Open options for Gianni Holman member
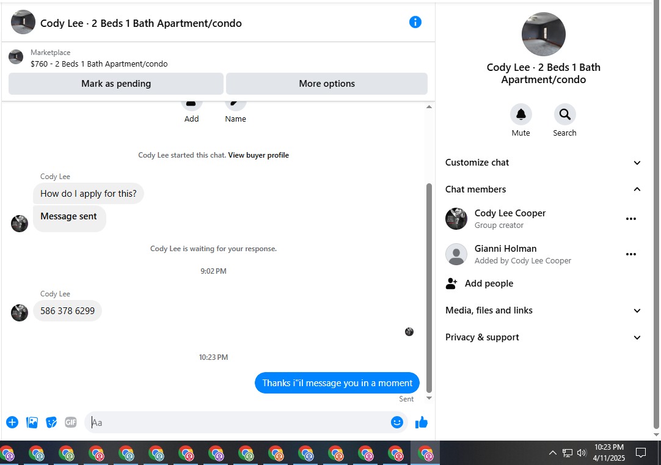The height and width of the screenshot is (465, 661). tap(631, 254)
